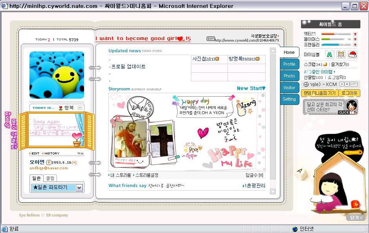Select the Santa hat symbol icon
Image resolution: width=369 pixels, height=233 pixels.
[x=352, y=55]
